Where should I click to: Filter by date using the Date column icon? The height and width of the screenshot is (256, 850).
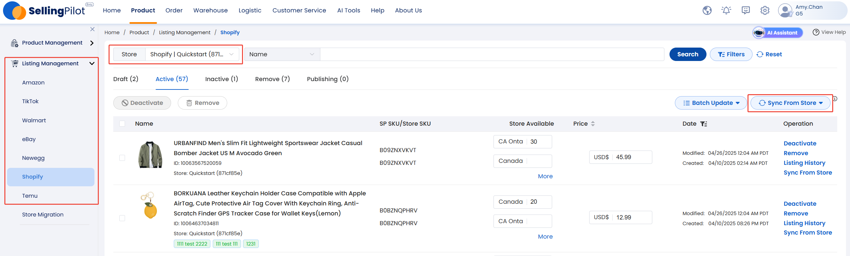click(703, 124)
